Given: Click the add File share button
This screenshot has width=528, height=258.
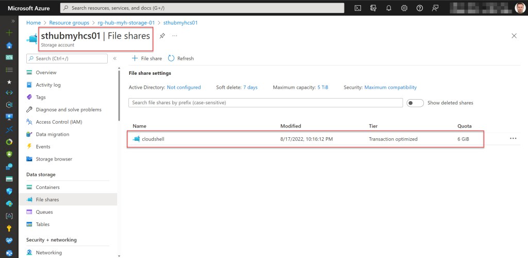Looking at the screenshot, I should [147, 59].
